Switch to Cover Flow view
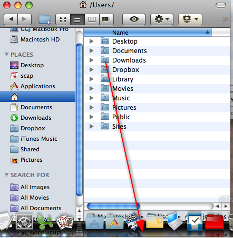 pyautogui.click(x=106, y=19)
